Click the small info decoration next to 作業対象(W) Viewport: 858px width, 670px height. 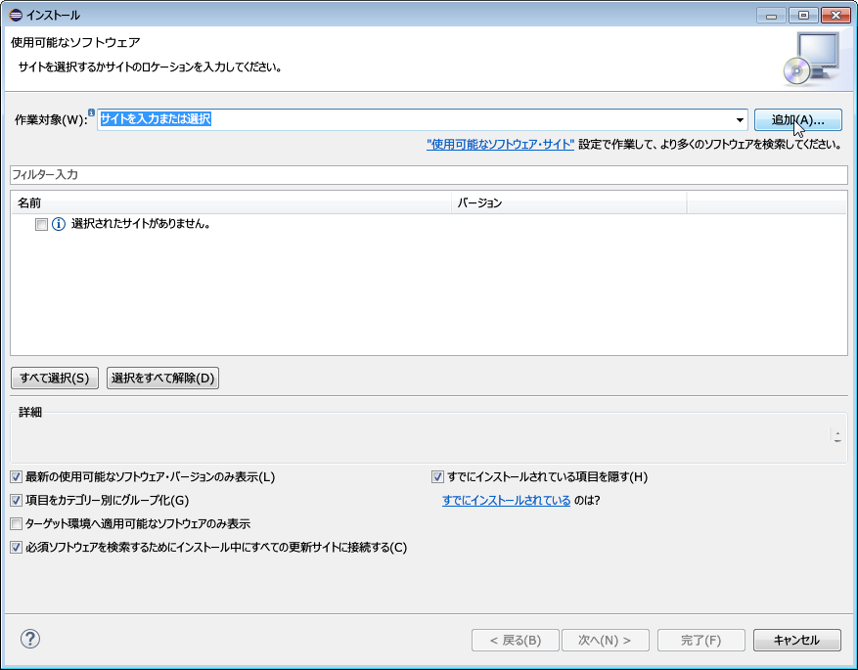tap(91, 112)
